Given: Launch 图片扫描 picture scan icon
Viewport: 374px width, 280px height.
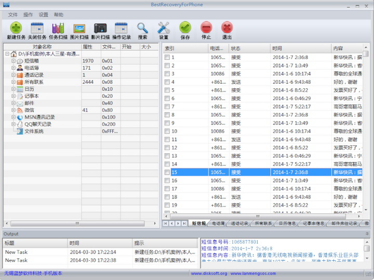Looking at the screenshot, I should click(79, 29).
